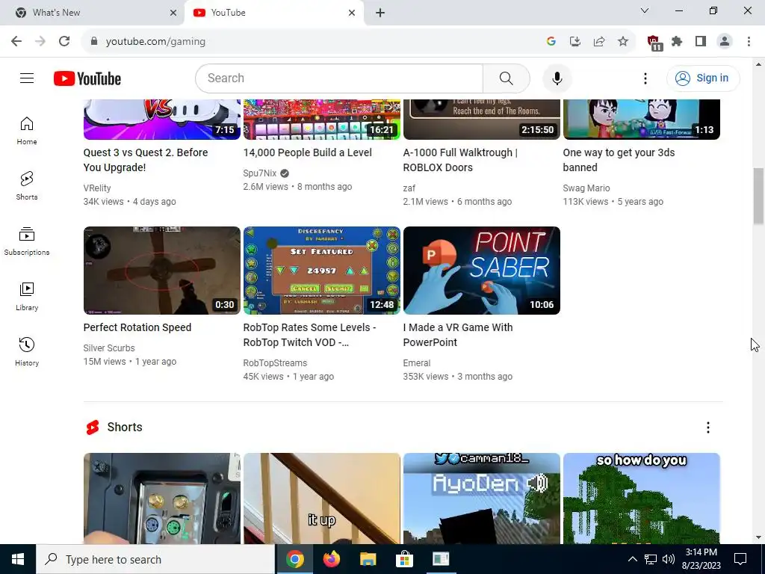
Task: Visit the VRelity channel link
Action: 97,188
